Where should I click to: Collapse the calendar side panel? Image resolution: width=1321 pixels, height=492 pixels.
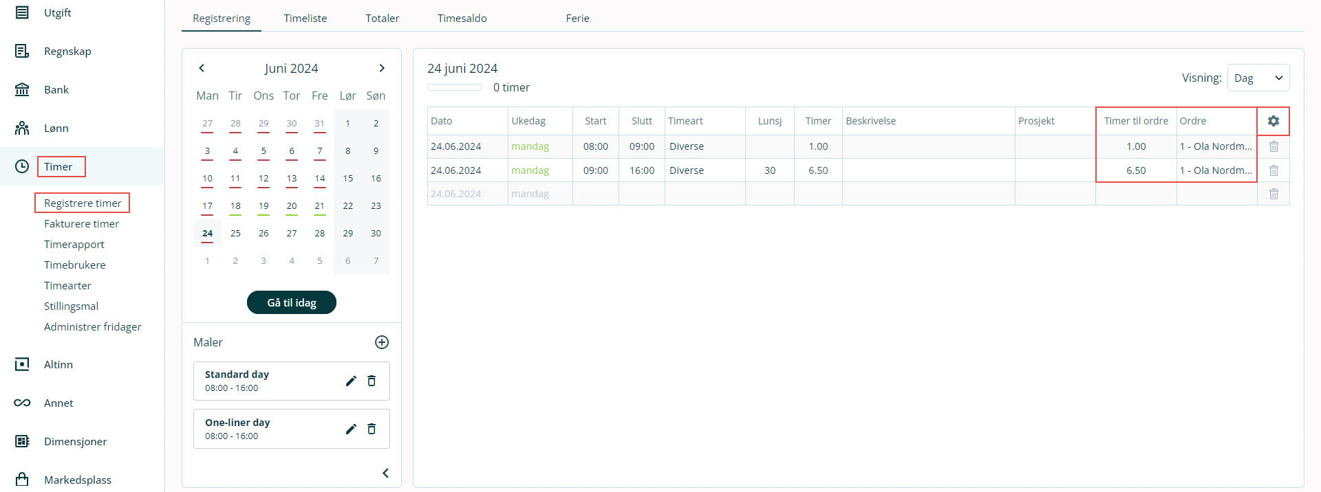[x=385, y=473]
